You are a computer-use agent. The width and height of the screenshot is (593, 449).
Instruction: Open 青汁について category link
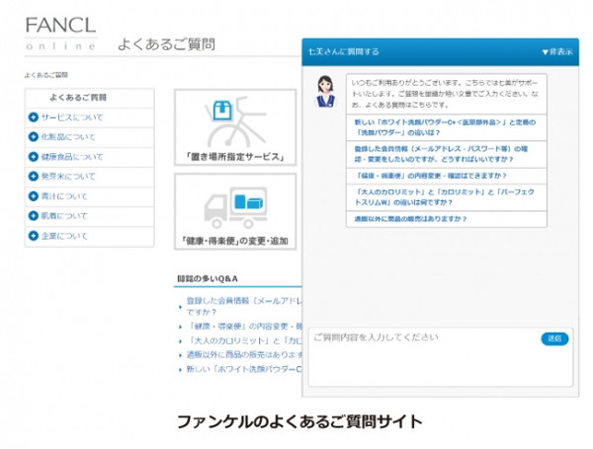coord(64,196)
